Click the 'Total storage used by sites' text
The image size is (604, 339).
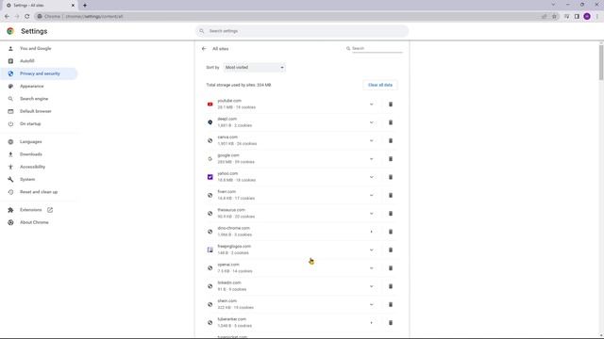pyautogui.click(x=239, y=85)
